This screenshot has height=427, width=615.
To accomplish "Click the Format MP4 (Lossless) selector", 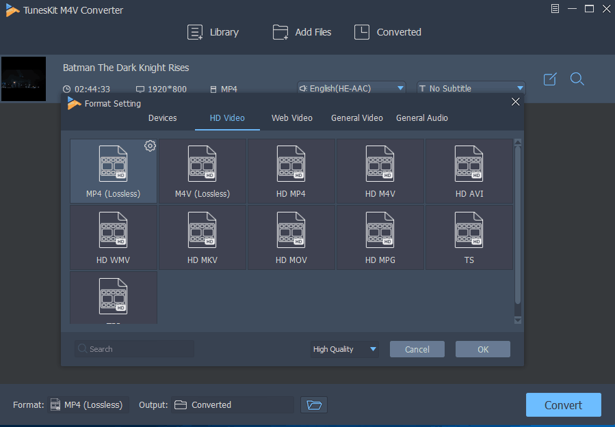I will click(x=88, y=404).
